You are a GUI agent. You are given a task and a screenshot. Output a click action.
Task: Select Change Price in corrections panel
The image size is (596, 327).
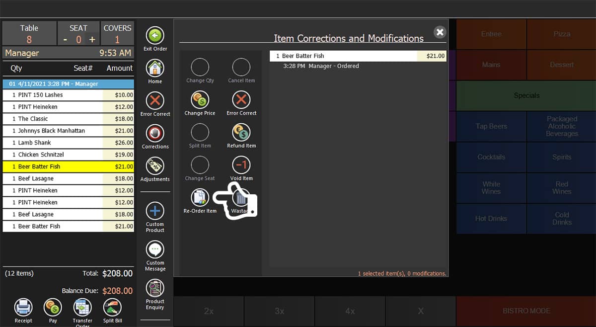coord(200,101)
